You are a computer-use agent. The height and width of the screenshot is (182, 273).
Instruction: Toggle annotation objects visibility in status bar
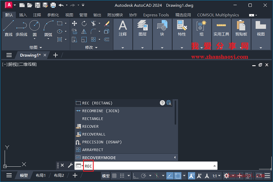(x=192, y=176)
